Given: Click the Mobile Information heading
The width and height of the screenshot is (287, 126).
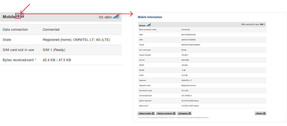Looking at the screenshot, I should (150, 17).
